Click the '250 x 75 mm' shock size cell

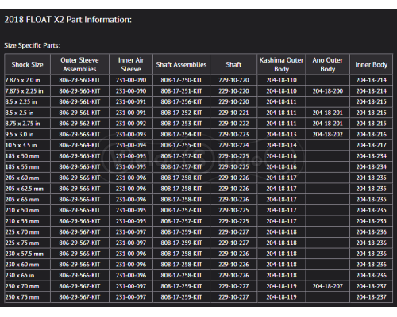[27, 297]
